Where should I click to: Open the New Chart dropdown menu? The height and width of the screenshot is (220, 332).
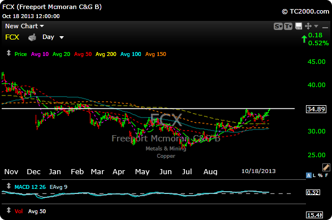pyautogui.click(x=24, y=26)
